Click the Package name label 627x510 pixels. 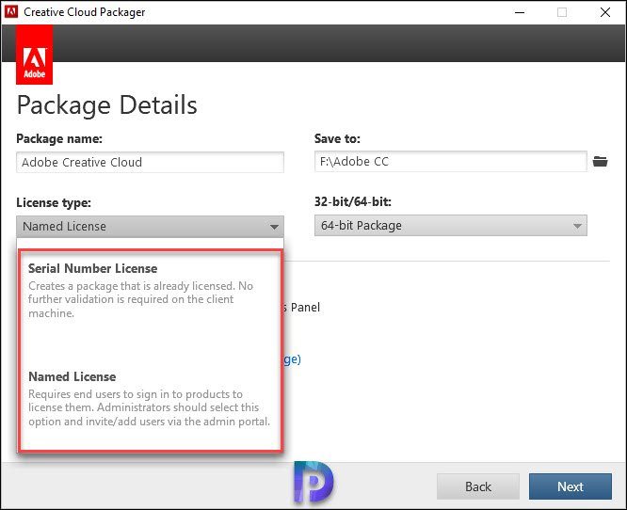59,138
